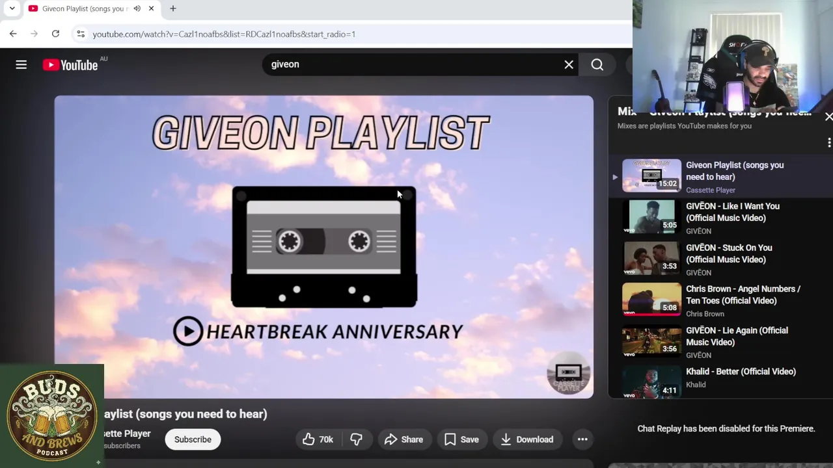Viewport: 833px width, 468px height.
Task: Click Cassette Player watermark on the video
Action: coord(568,374)
